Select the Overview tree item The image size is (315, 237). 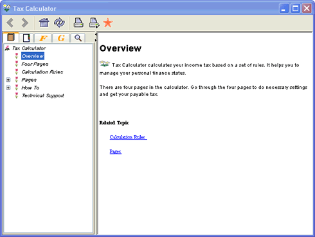pos(33,56)
